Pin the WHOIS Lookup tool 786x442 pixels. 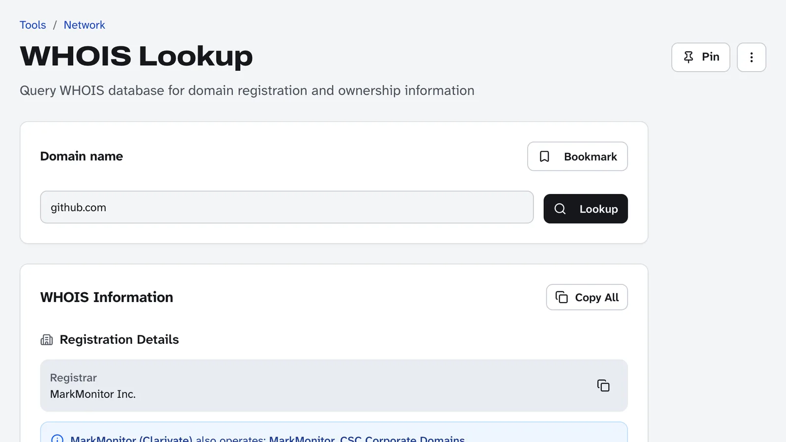point(701,57)
